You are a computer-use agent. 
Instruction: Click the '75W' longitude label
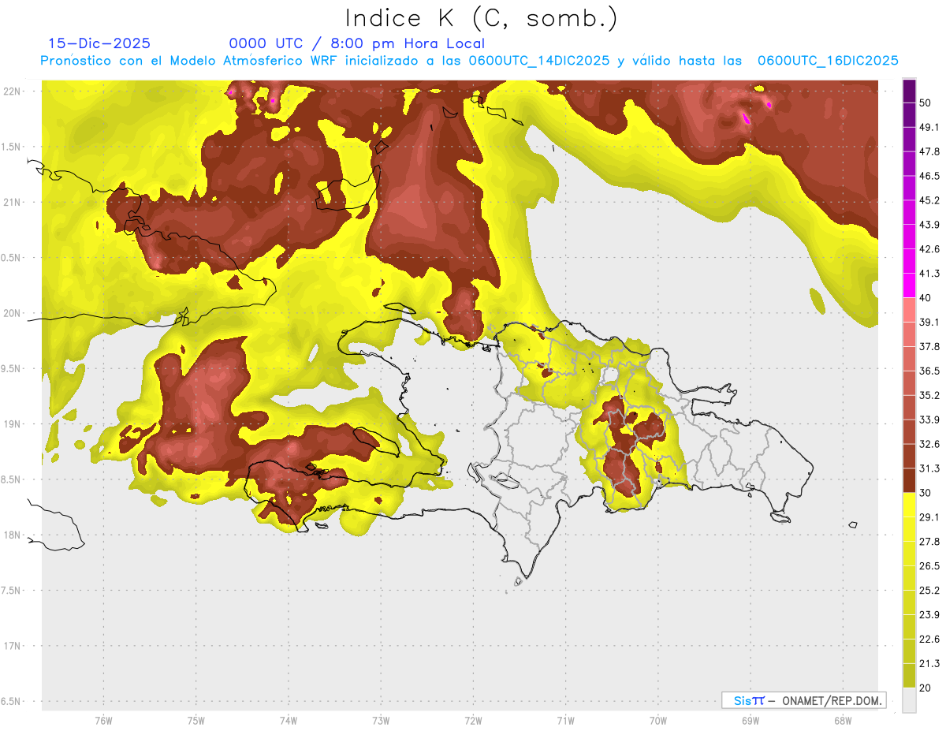pyautogui.click(x=196, y=721)
